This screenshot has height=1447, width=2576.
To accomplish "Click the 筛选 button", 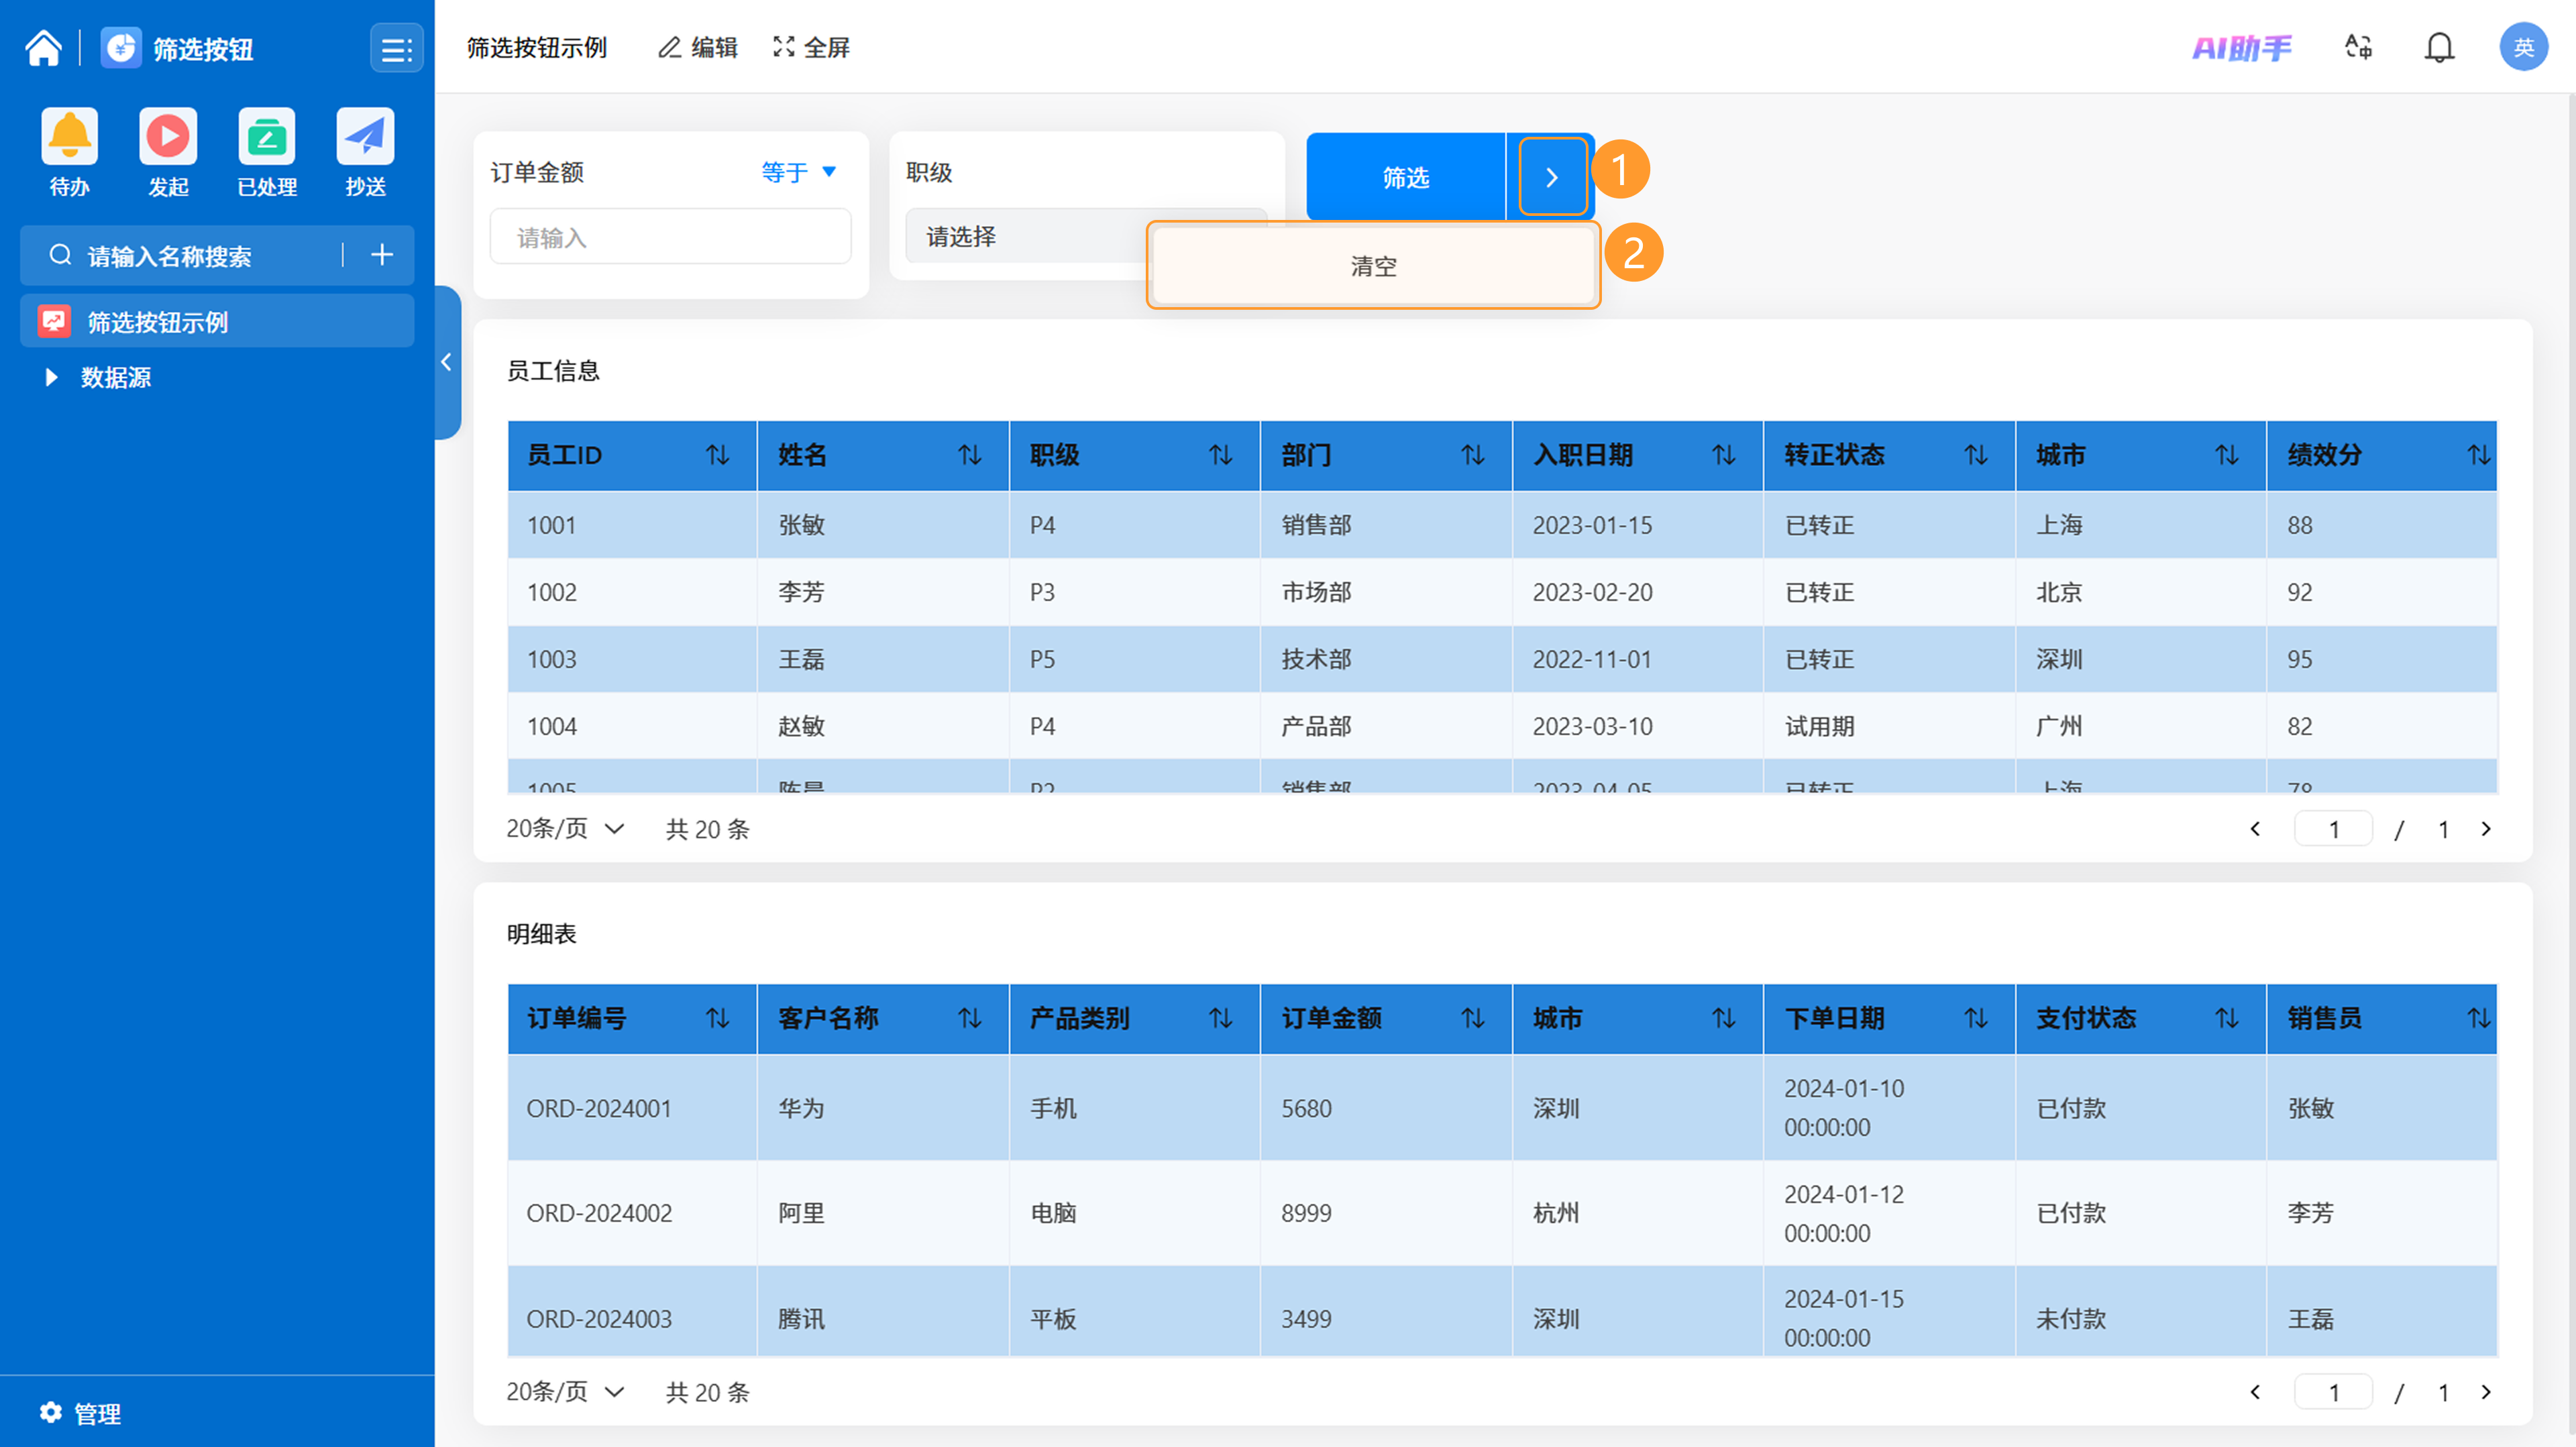I will (x=1406, y=177).
